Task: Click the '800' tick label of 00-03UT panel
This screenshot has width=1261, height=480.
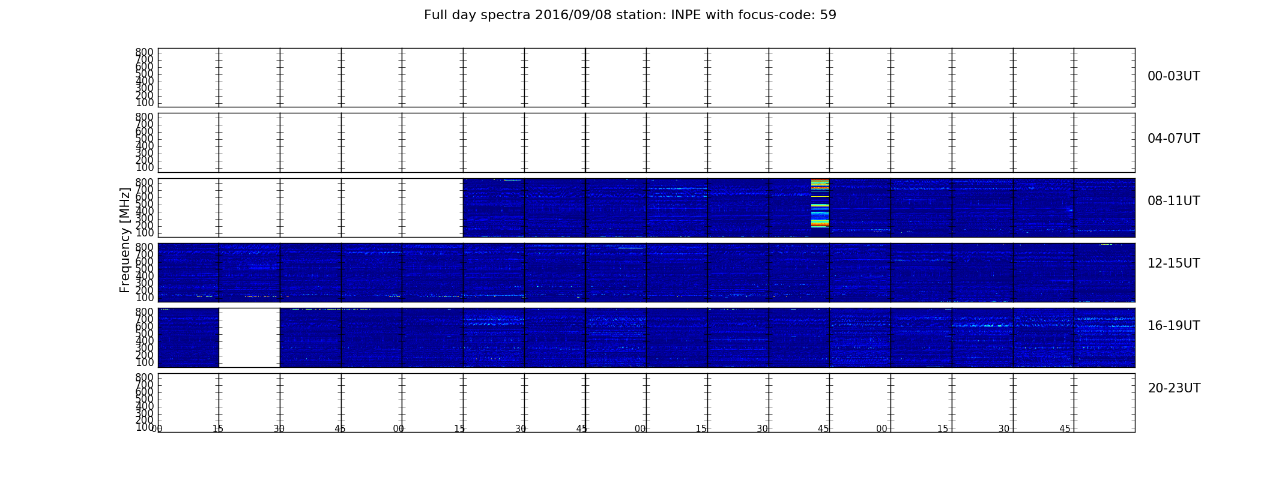Action: point(144,52)
